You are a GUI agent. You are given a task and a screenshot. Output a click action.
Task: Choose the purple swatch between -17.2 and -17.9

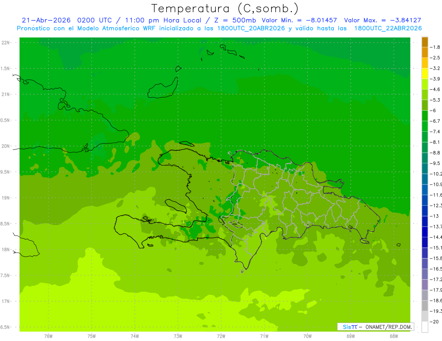click(x=425, y=285)
